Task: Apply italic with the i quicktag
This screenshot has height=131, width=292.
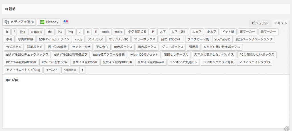Action: tap(14, 32)
